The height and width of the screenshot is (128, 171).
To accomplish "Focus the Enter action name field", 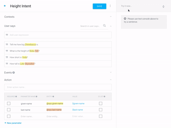I will click(58, 87).
